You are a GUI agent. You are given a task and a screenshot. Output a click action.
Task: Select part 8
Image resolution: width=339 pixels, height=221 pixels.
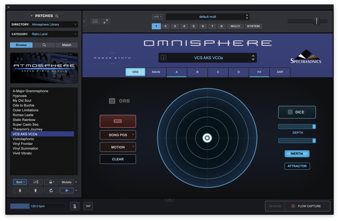click(222, 26)
